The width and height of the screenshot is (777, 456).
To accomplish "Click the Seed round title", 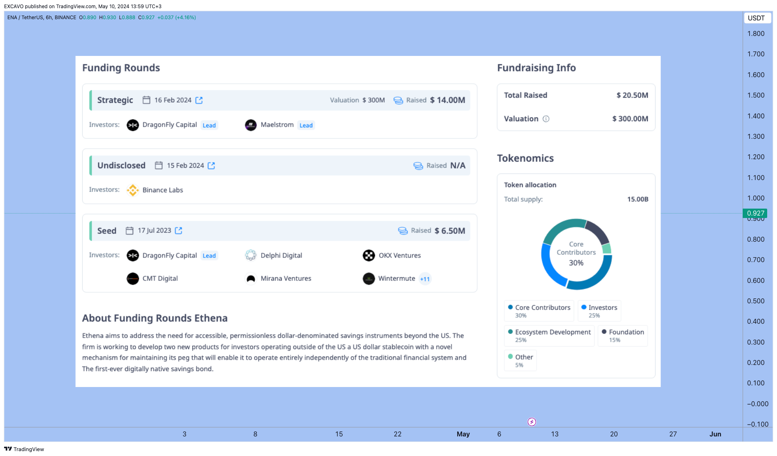I will 107,231.
